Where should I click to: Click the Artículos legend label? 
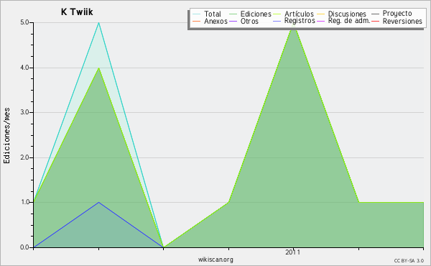[x=299, y=14]
